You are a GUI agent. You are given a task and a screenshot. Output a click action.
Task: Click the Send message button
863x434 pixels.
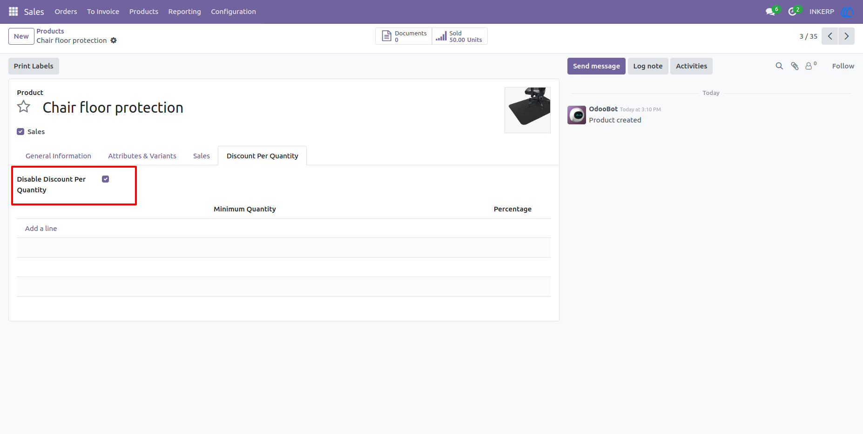pos(596,66)
